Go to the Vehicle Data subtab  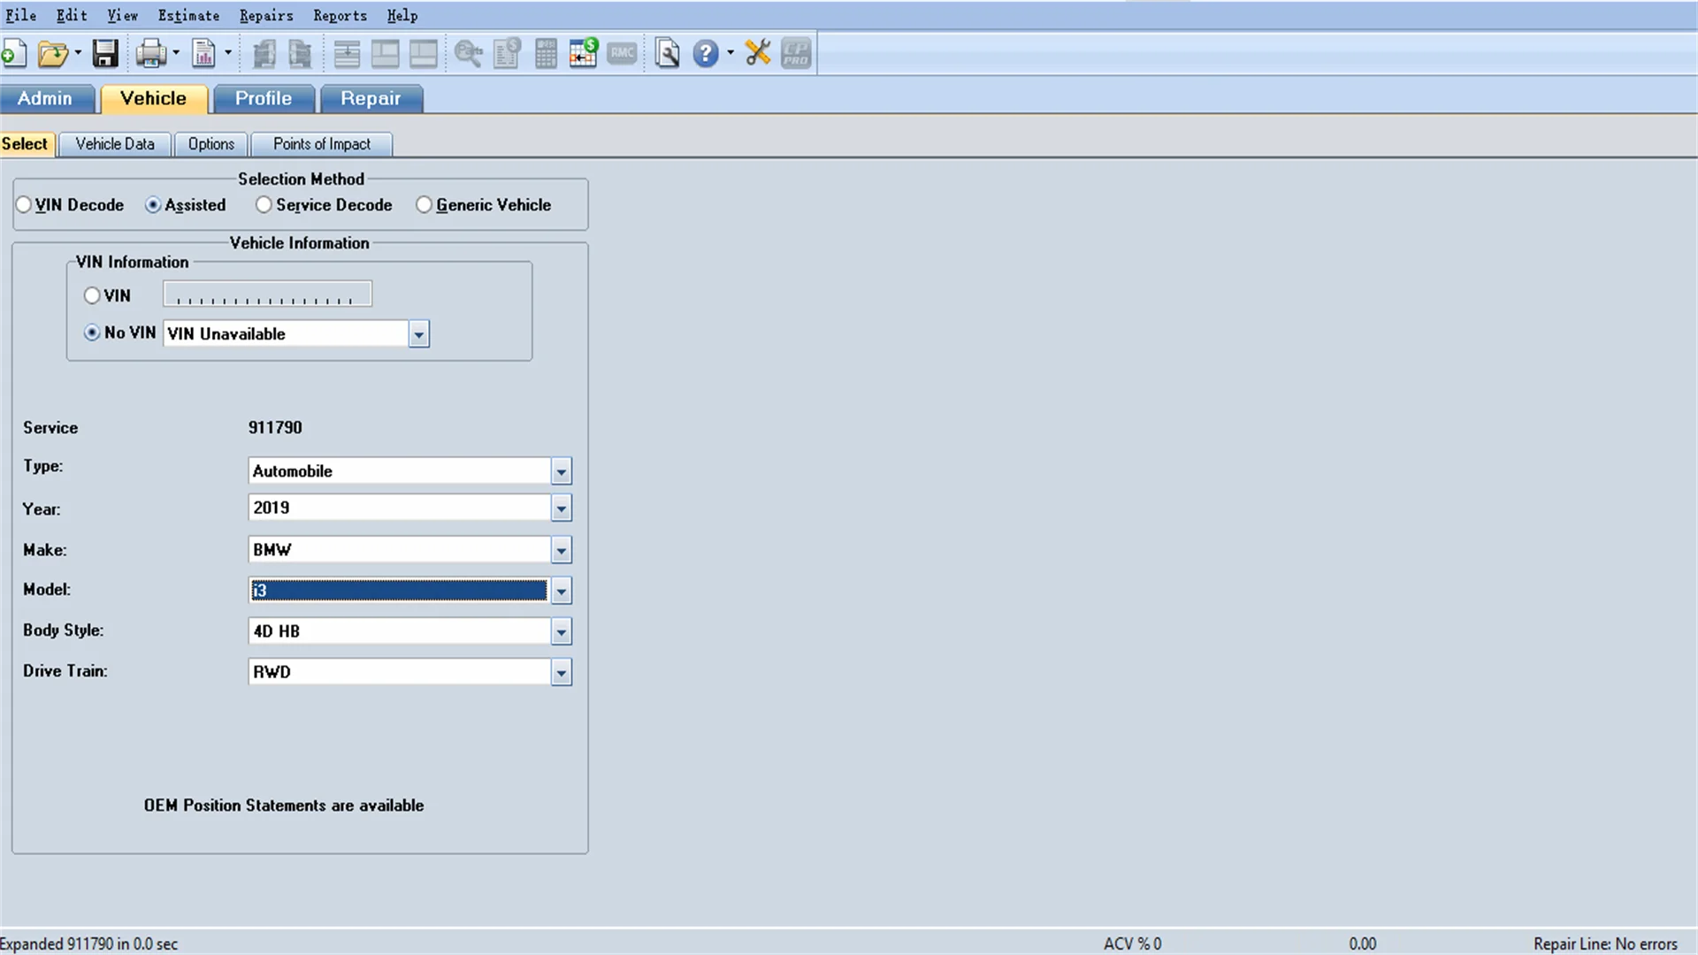(115, 144)
